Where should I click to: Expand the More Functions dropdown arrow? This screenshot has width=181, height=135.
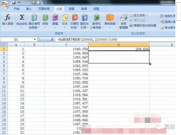110,28
